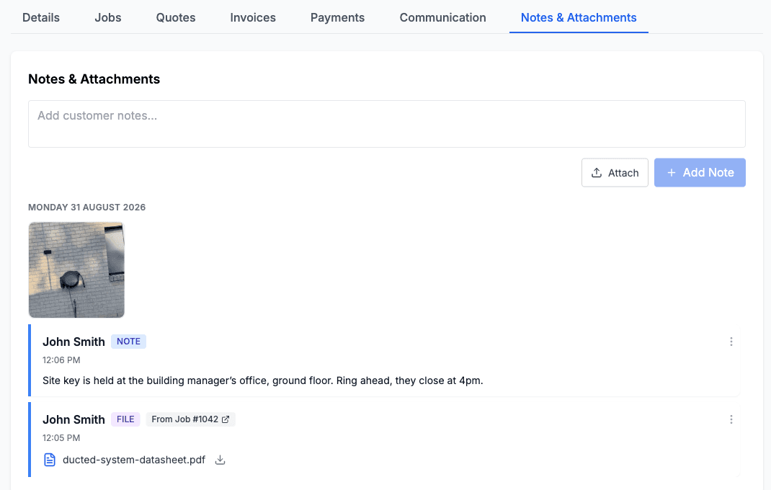Screen dimensions: 771x490
Task: Select the Notes & Attachments tab
Action: pyautogui.click(x=579, y=18)
